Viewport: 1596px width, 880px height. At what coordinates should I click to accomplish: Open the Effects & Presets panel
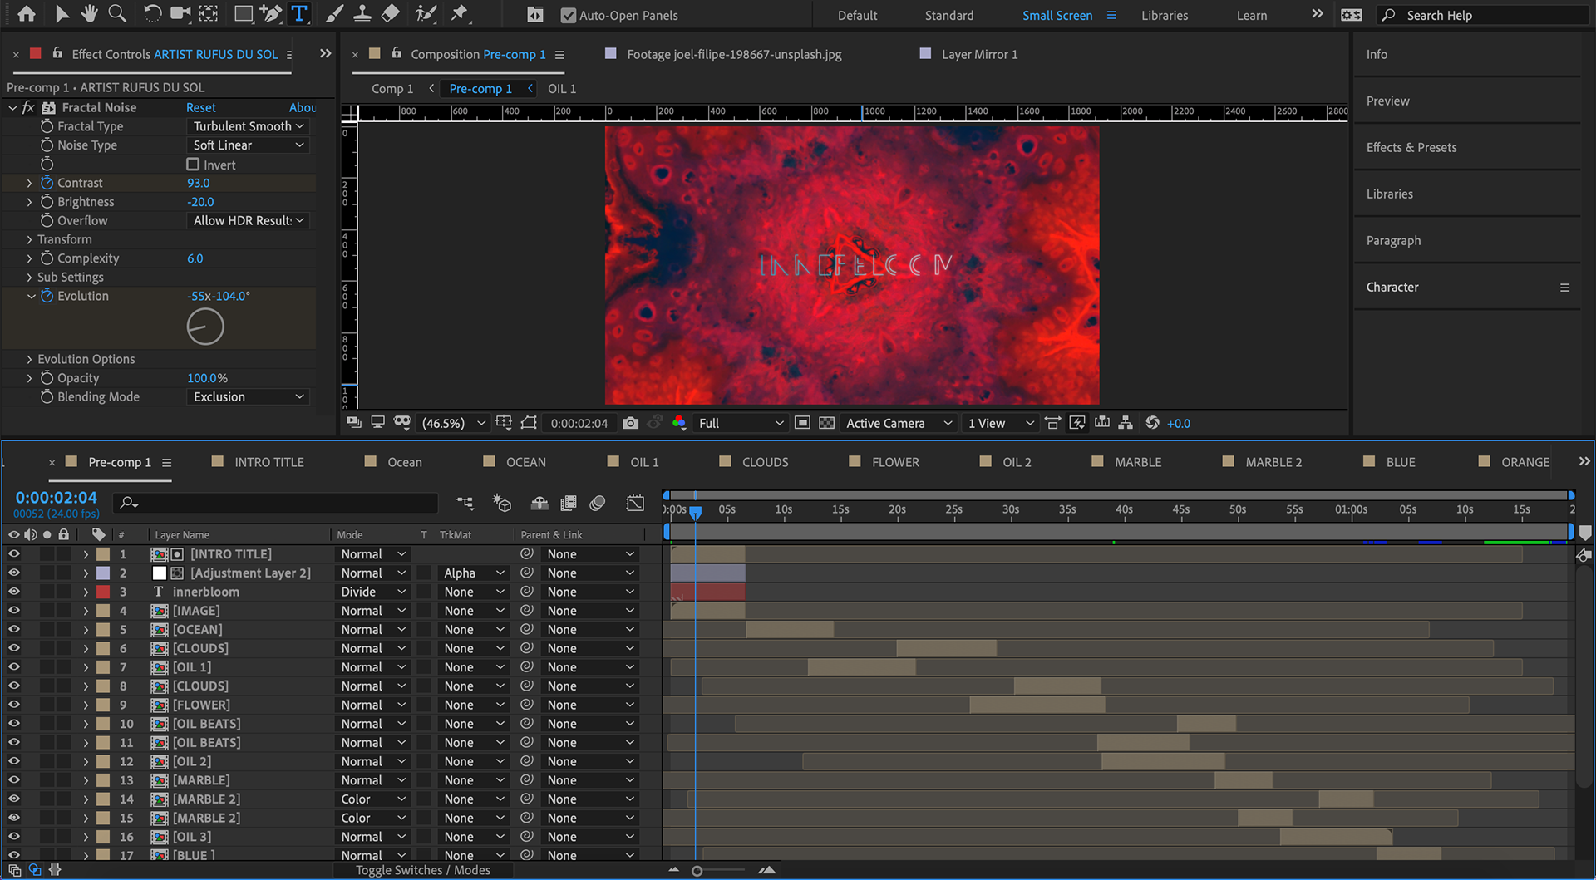tap(1411, 147)
